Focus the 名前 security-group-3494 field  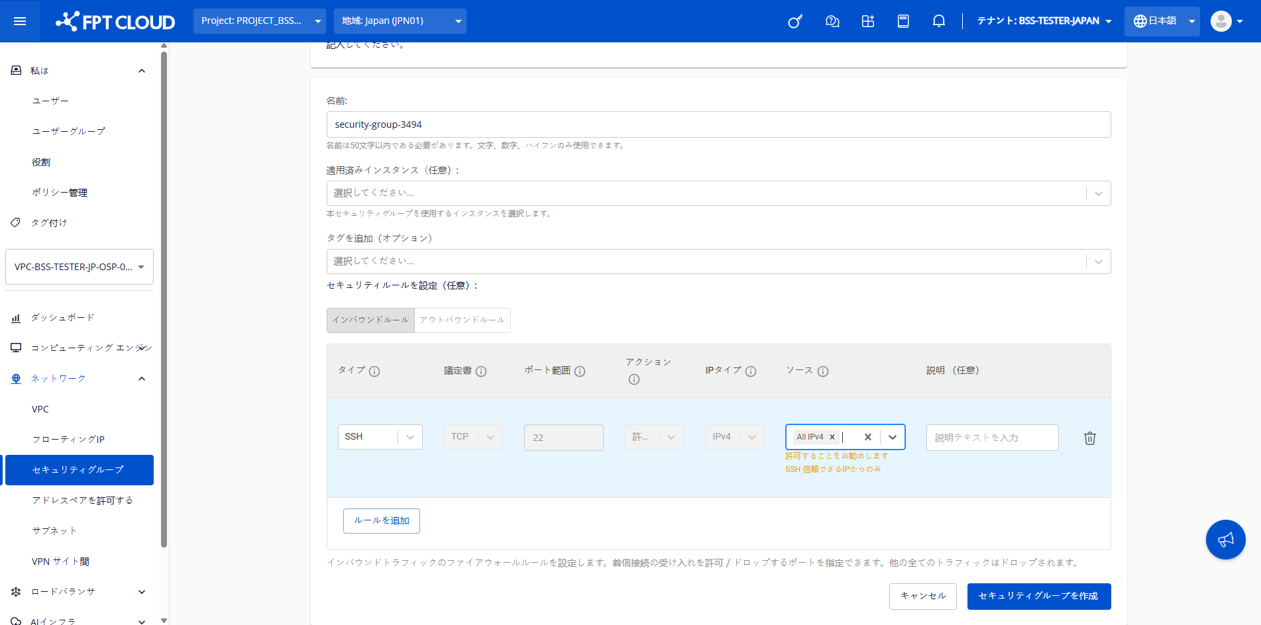[718, 124]
